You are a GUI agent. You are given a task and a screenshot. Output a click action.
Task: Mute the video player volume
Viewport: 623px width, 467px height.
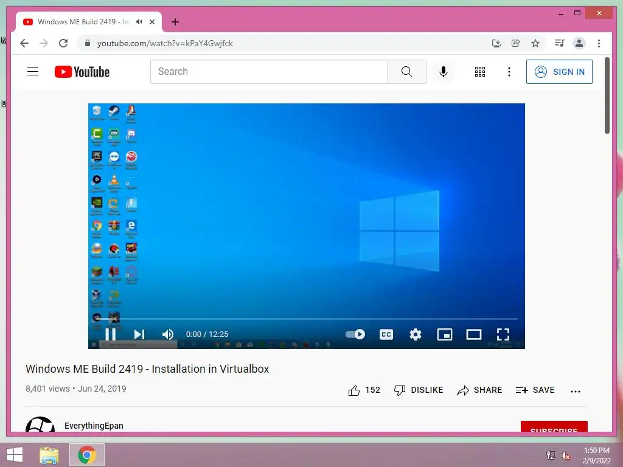[168, 334]
